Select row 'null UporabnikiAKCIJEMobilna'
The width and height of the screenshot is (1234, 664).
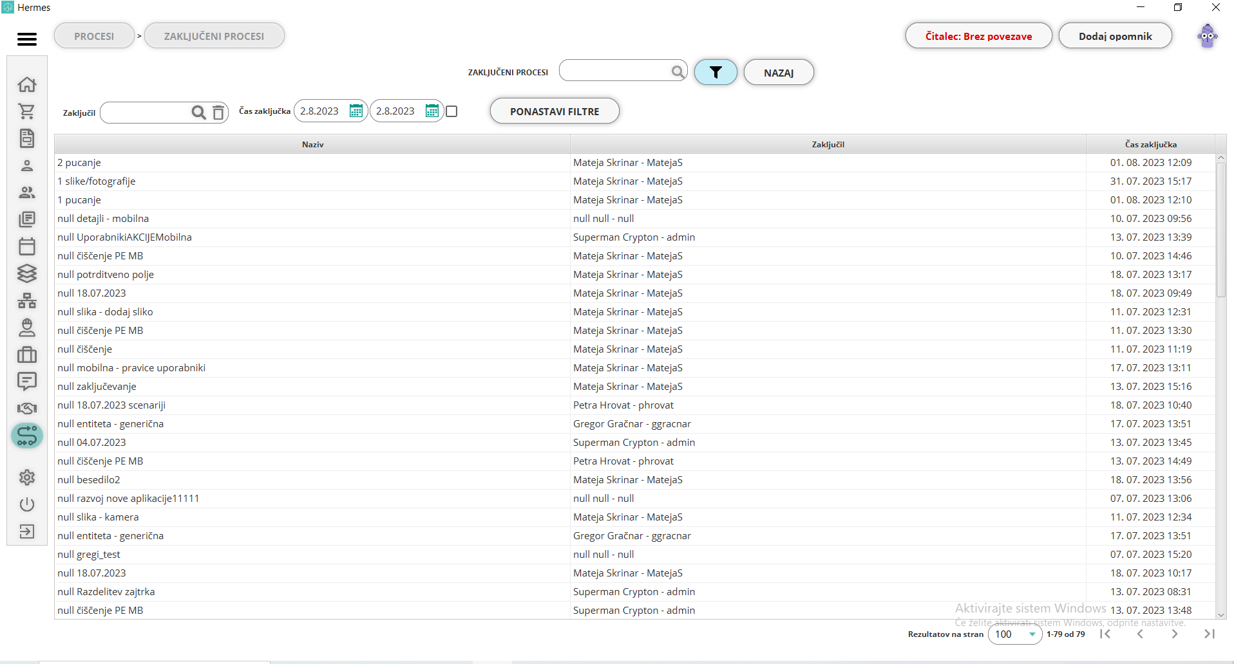tap(635, 237)
